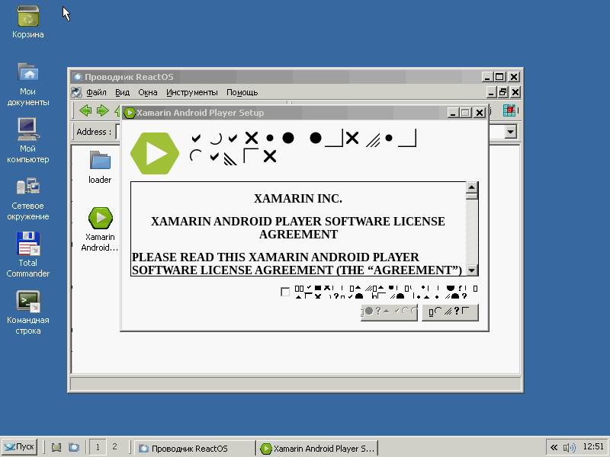
Task: Minimize the Xamarin Android Player Setup window
Action: [452, 113]
